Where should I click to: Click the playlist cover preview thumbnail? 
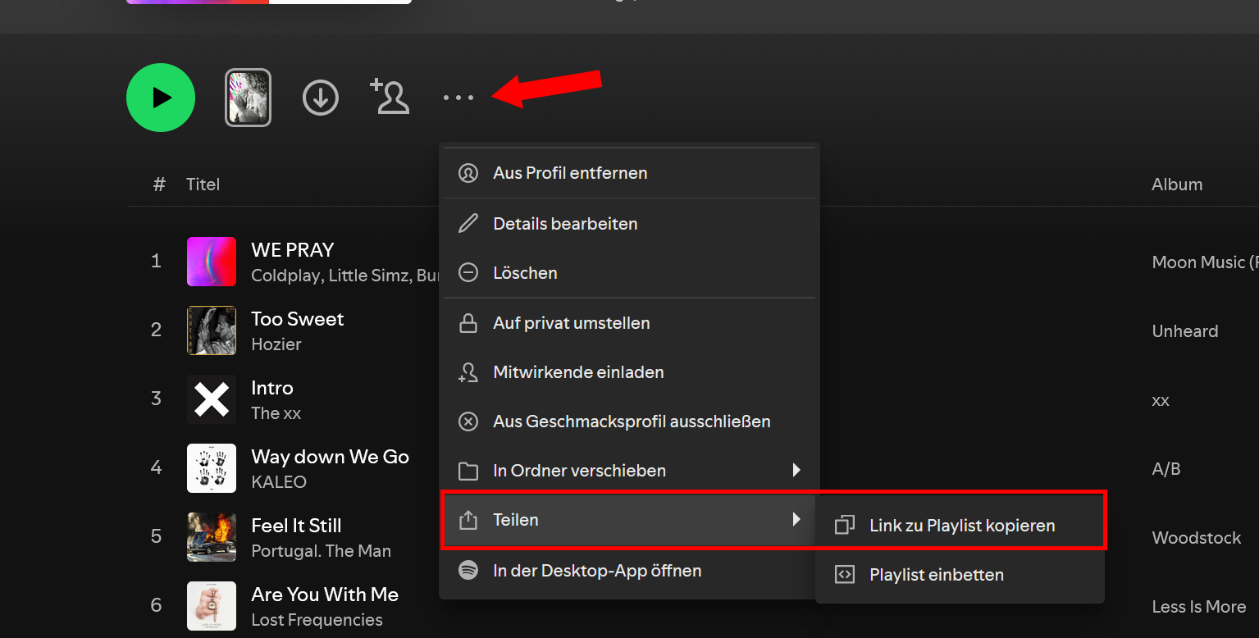tap(248, 98)
